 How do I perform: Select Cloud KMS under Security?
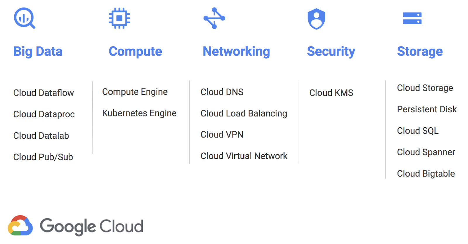[x=331, y=93]
